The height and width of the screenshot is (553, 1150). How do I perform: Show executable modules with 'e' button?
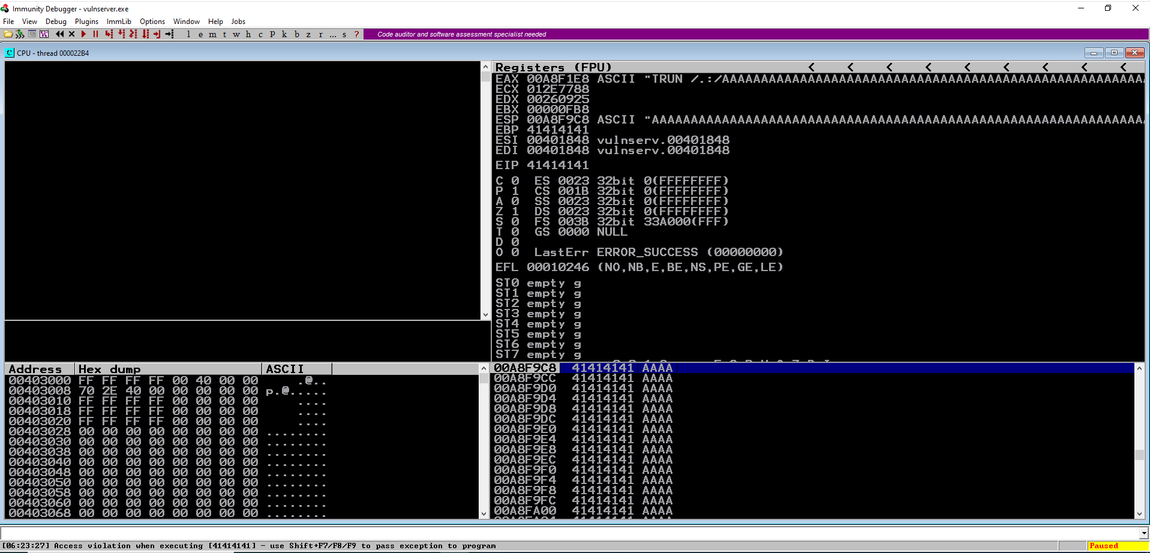200,34
